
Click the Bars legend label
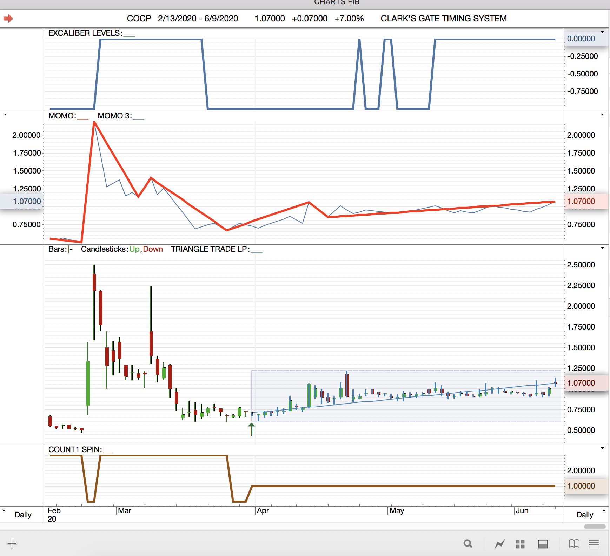click(x=58, y=249)
